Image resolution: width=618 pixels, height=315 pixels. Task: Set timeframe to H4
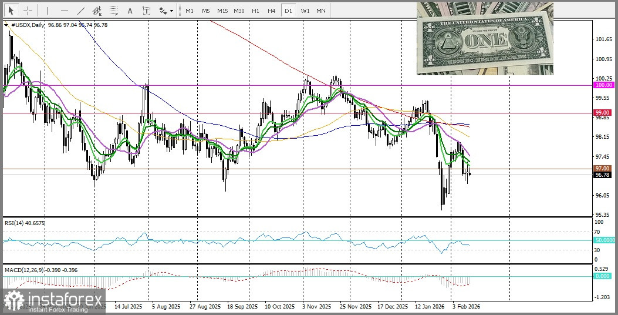tap(271, 11)
